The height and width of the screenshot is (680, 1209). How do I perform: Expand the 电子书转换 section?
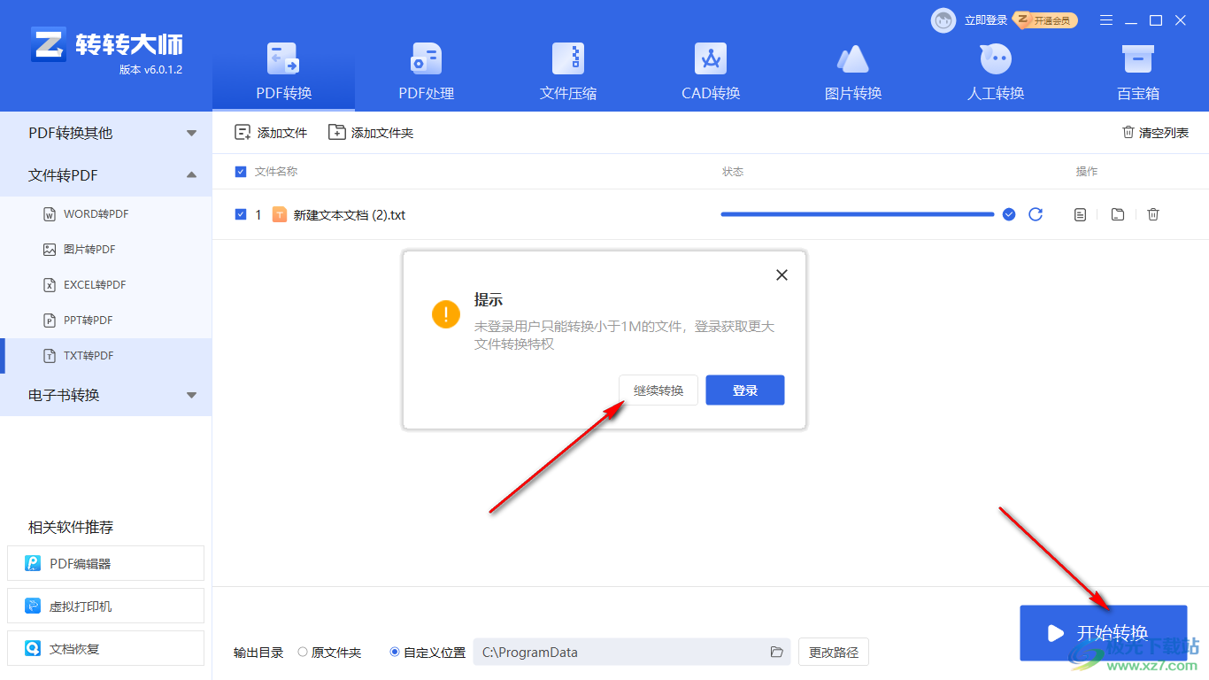tap(106, 395)
